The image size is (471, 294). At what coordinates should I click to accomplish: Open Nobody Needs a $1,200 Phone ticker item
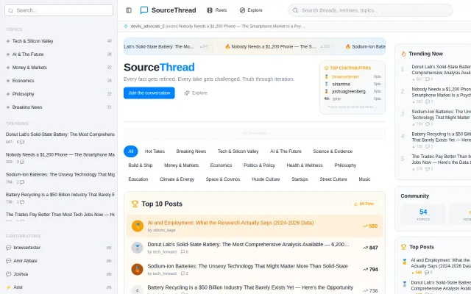click(x=277, y=46)
